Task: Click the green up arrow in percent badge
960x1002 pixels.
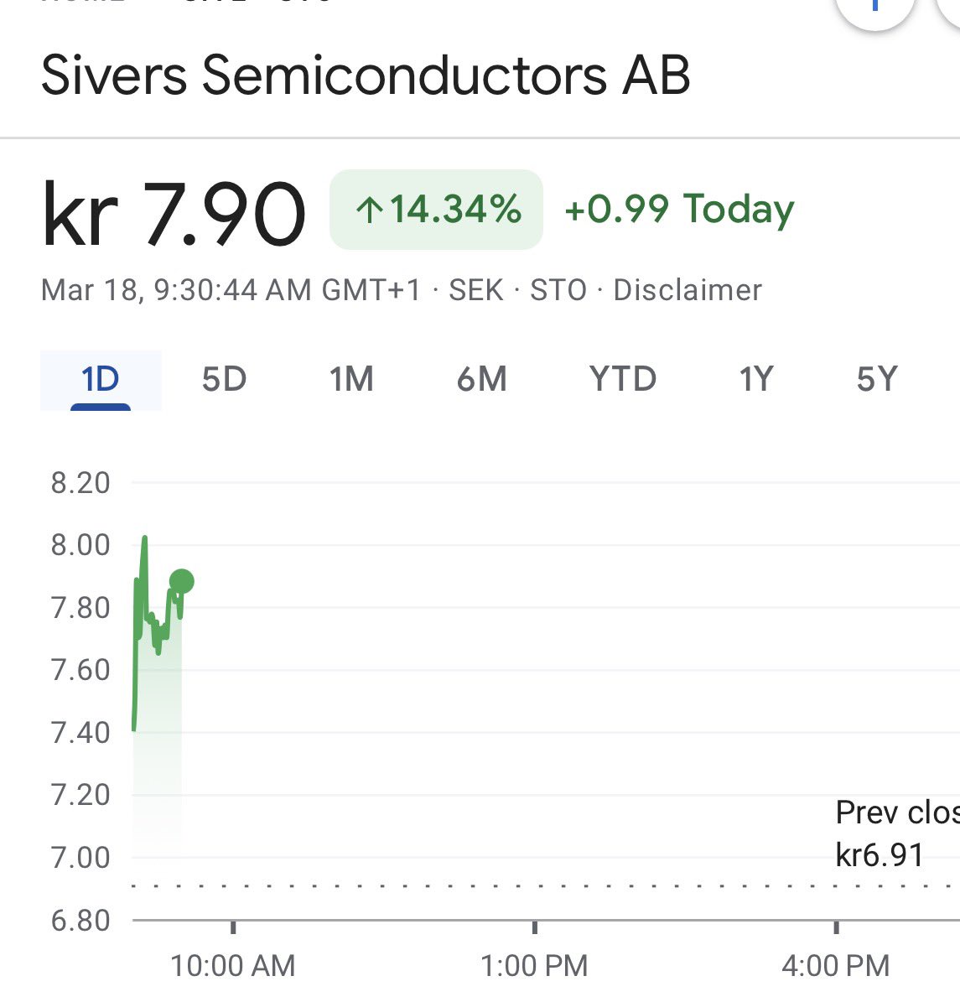Action: 368,210
